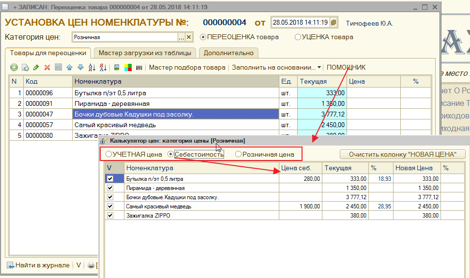This screenshot has height=278, width=470.
Task: Select ПЕРЕОЦЕНКА товара radio button
Action: 203,37
